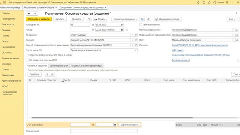Viewport: 240px width, 135px height.
Task: Click the small icon next to Номер date
Action: tap(127, 30)
